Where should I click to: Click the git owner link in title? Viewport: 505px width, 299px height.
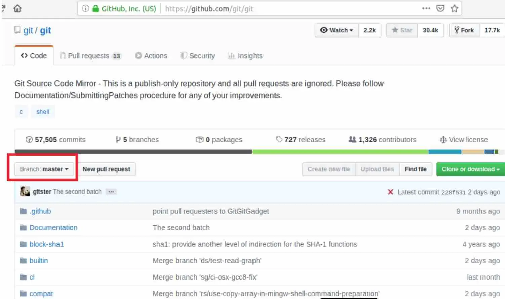(x=28, y=30)
